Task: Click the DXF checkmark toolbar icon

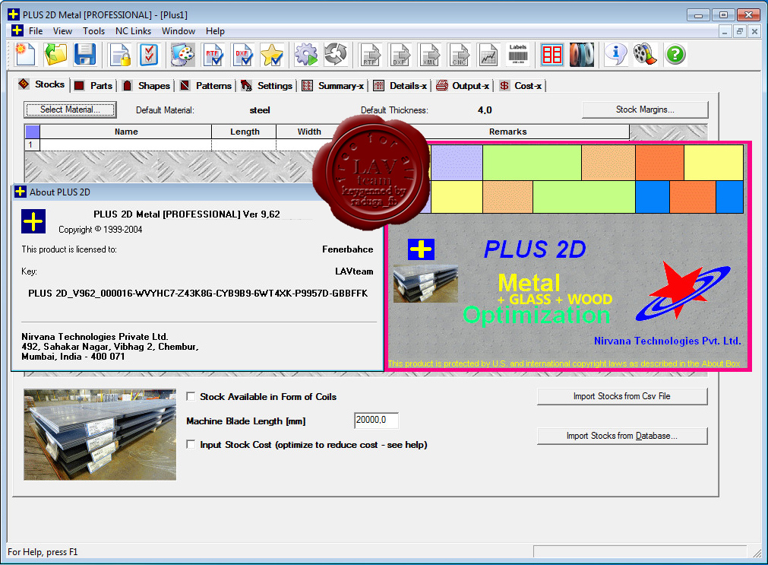Action: pyautogui.click(x=242, y=55)
